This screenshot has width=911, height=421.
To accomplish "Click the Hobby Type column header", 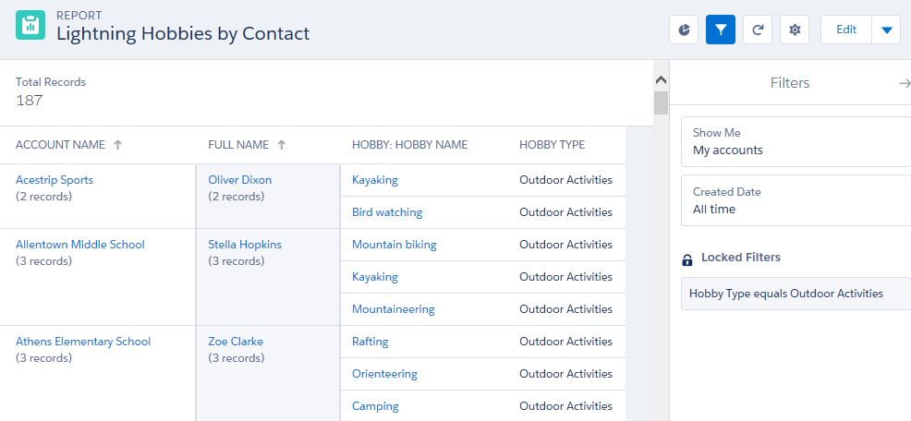I will coord(552,145).
